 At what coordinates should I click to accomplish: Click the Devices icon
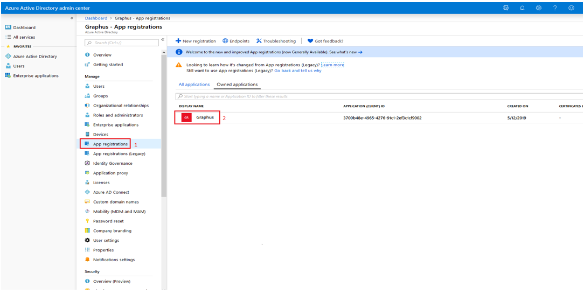coord(87,135)
